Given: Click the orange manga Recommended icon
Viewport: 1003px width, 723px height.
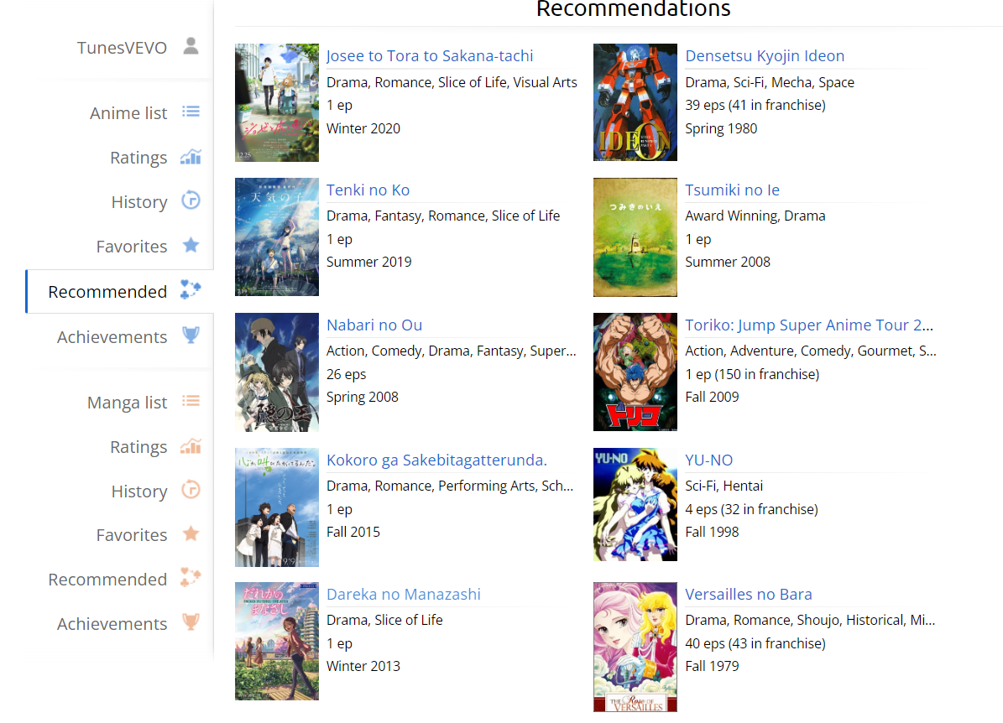Looking at the screenshot, I should tap(191, 579).
